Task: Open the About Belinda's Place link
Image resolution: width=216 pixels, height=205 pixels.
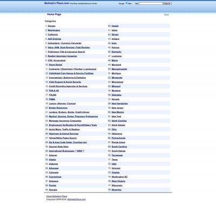Action: point(57,196)
